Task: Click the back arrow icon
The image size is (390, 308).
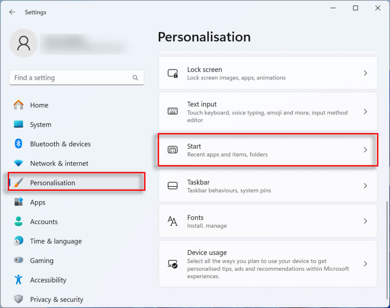Action: (x=12, y=12)
